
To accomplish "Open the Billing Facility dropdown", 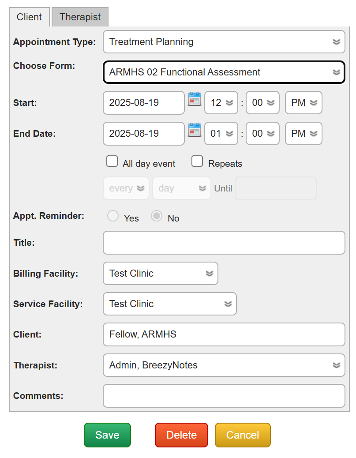I will (160, 274).
